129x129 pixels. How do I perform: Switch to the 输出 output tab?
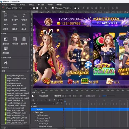[43, 93]
